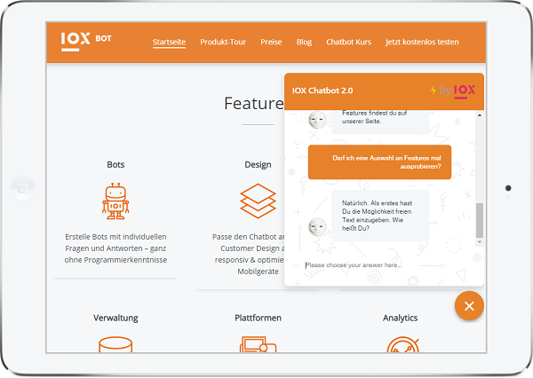Select the Design heading
Viewport: 533px width, 378px height.
[258, 165]
